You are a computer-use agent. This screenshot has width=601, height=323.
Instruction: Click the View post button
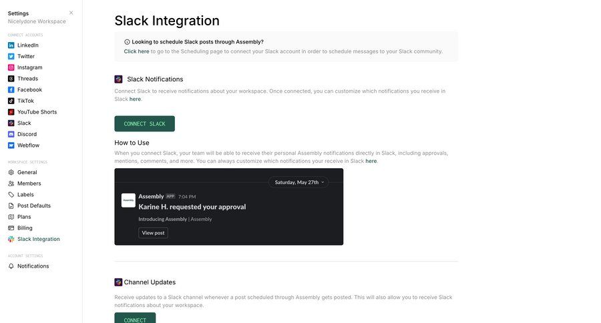(x=153, y=233)
